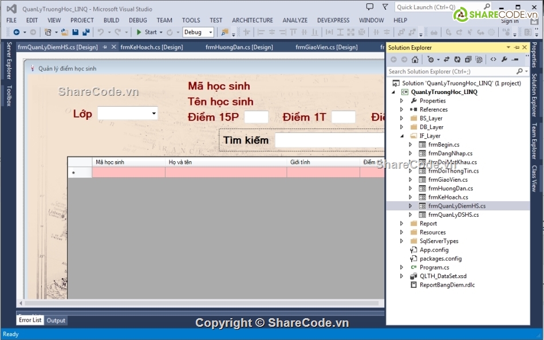
Task: Click the Navigate Backward toolbar icon
Action: pos(16,32)
